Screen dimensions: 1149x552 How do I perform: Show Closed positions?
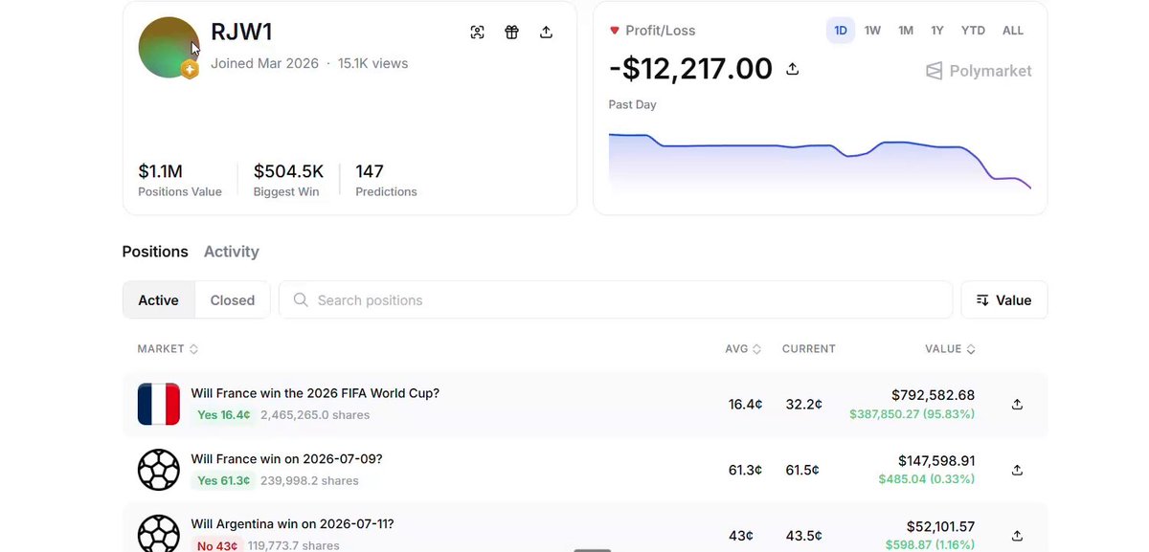click(233, 300)
